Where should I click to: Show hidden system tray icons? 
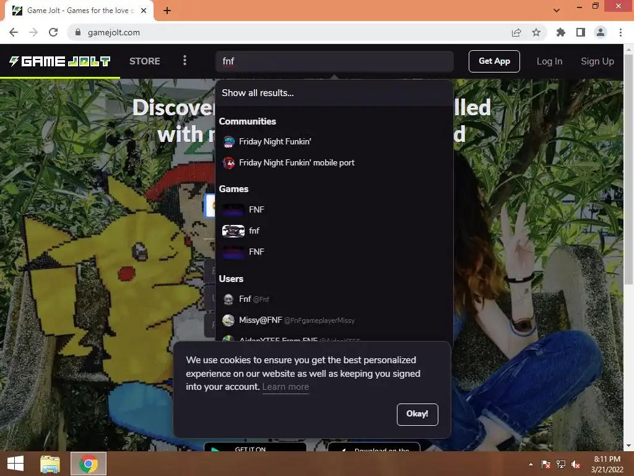pyautogui.click(x=531, y=464)
